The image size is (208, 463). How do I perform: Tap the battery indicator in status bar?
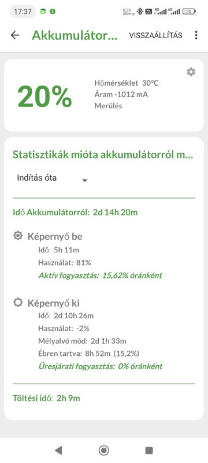pyautogui.click(x=190, y=12)
